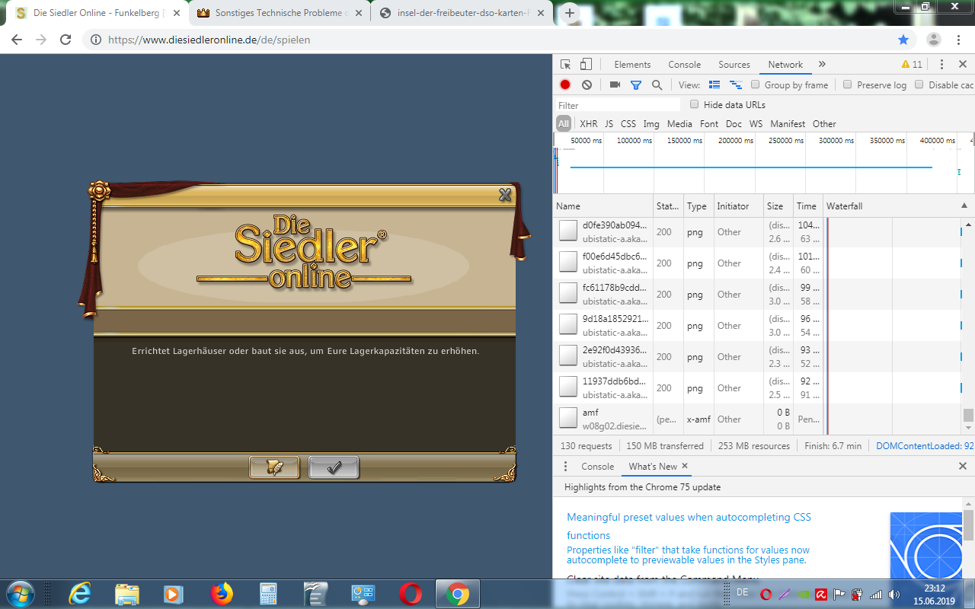Close the What's New drawer tab
The width and height of the screenshot is (975, 609).
tap(684, 466)
